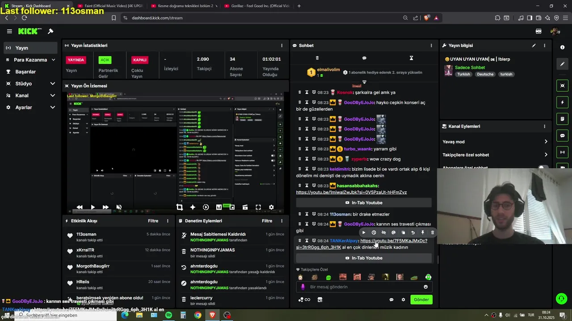Open the emoji picker in message box
This screenshot has height=321, width=572.
pos(425,287)
